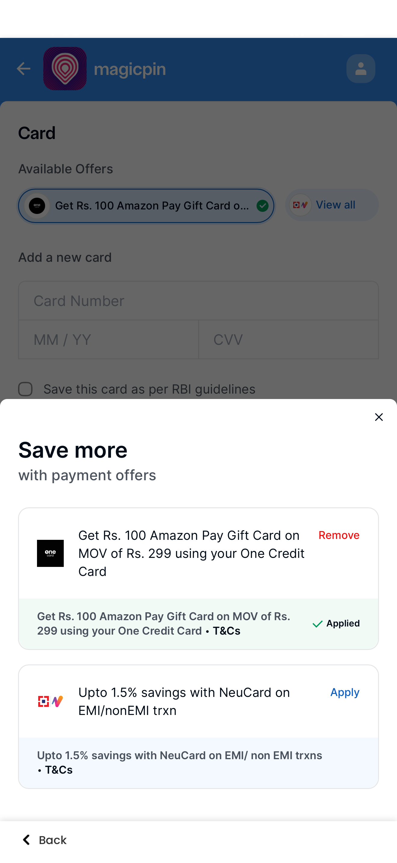This screenshot has width=397, height=863.
Task: Open the user profile icon
Action: pyautogui.click(x=361, y=69)
